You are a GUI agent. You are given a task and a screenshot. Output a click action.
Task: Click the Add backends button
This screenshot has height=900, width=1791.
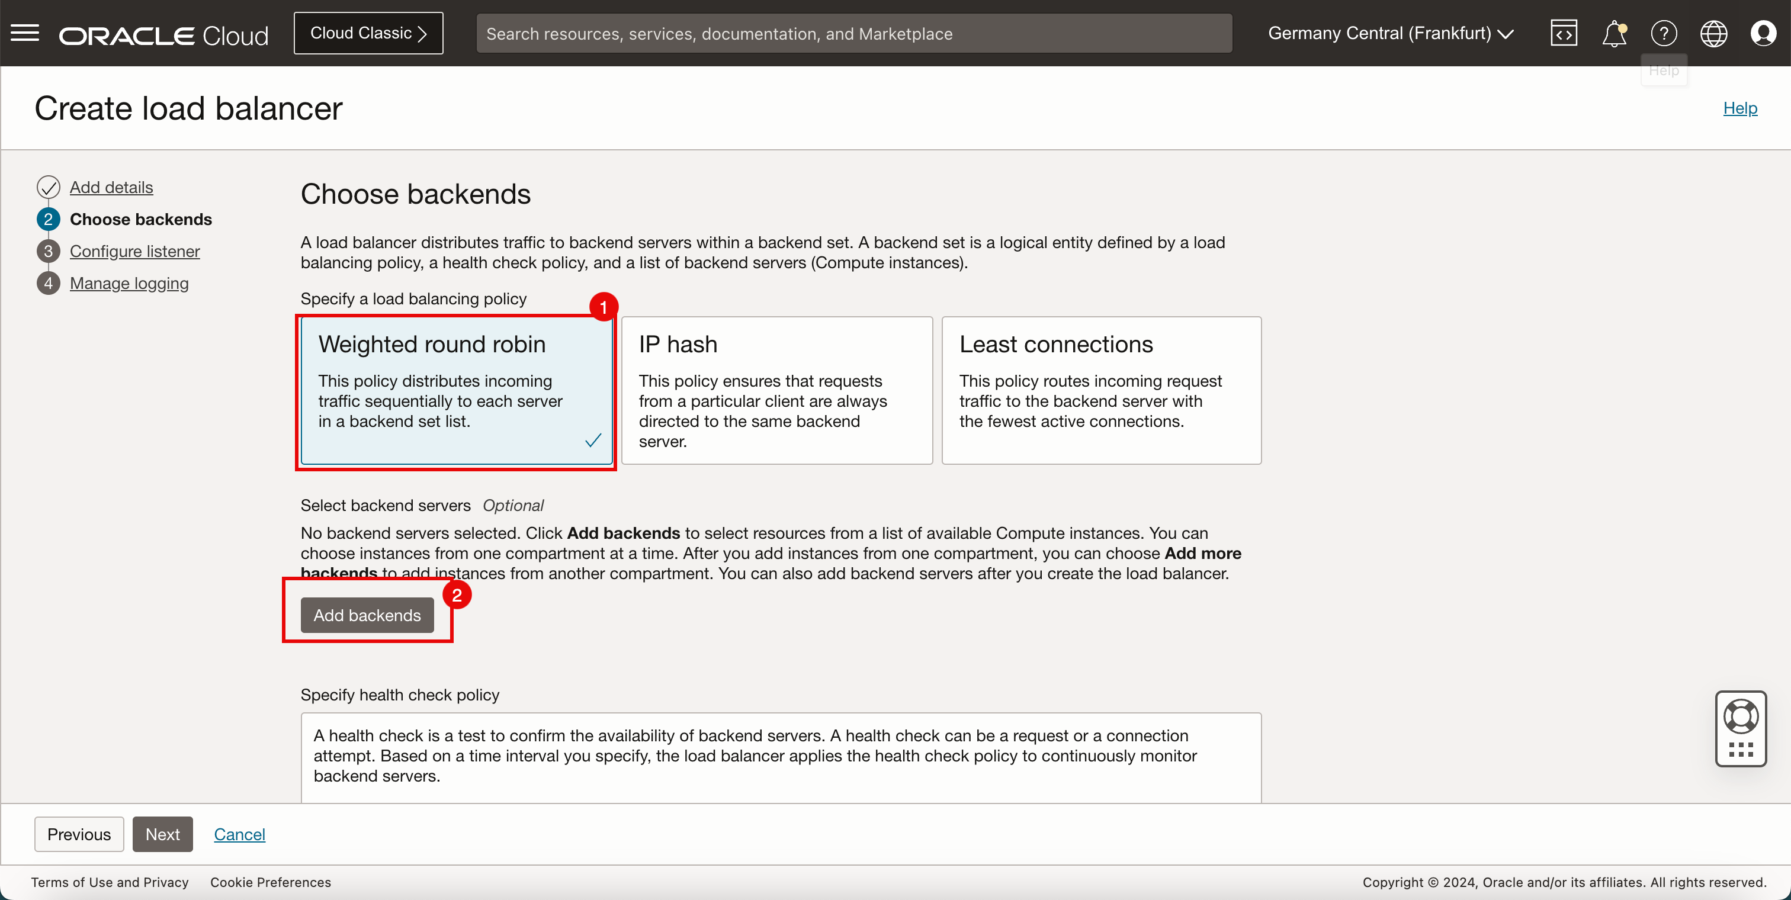pos(367,614)
